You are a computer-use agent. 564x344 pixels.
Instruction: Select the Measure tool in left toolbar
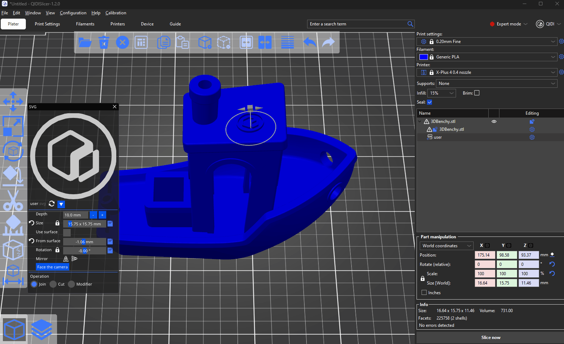pyautogui.click(x=13, y=274)
